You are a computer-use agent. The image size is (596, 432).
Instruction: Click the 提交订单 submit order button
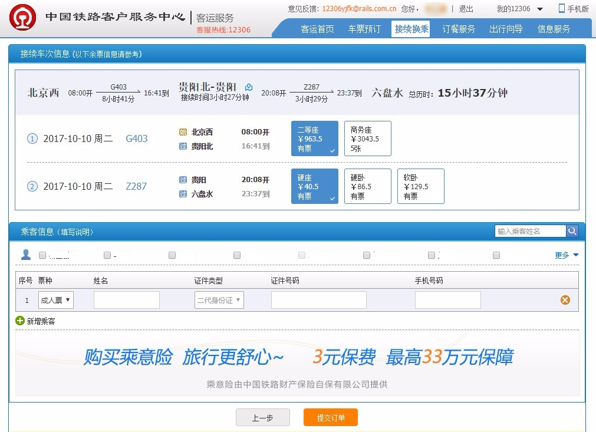[330, 417]
